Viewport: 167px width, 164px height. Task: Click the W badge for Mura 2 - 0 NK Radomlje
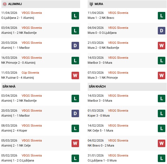(x=162, y=45)
